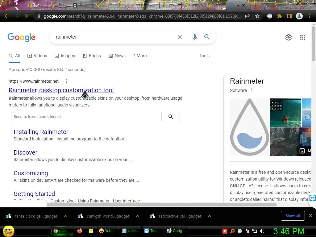
Task: Open the smiley face Start button
Action: coord(8,231)
